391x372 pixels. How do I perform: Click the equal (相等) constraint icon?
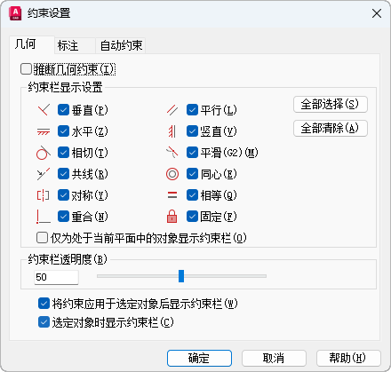point(172,195)
